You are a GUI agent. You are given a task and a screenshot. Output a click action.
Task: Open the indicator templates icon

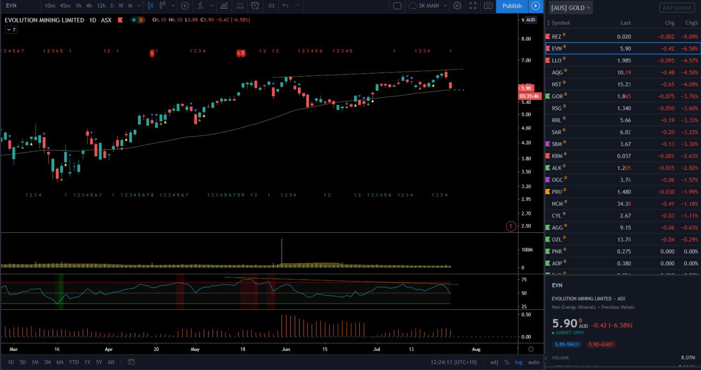tap(239, 5)
